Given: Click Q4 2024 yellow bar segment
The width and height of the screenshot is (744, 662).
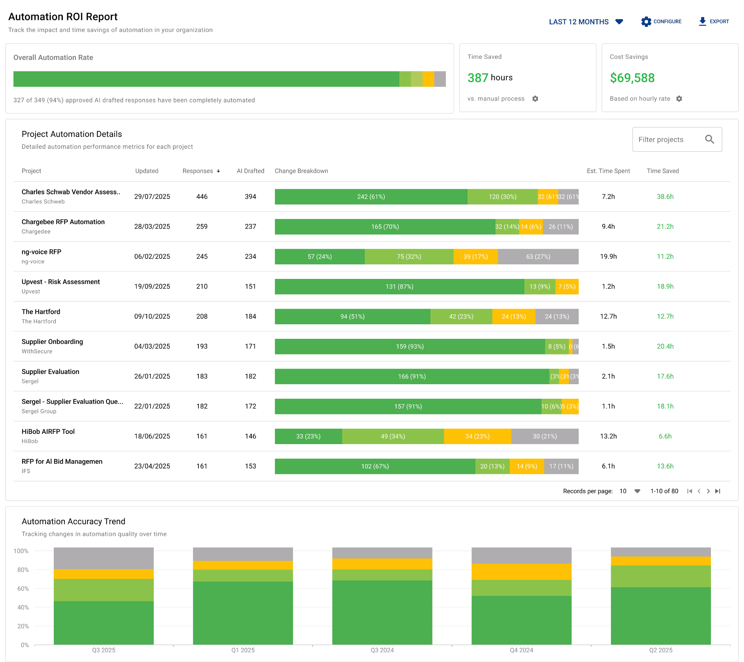Looking at the screenshot, I should (521, 571).
